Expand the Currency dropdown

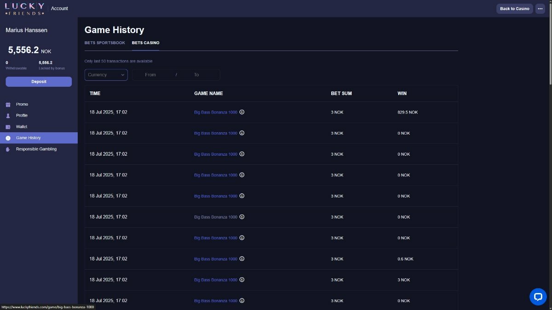[x=106, y=75]
